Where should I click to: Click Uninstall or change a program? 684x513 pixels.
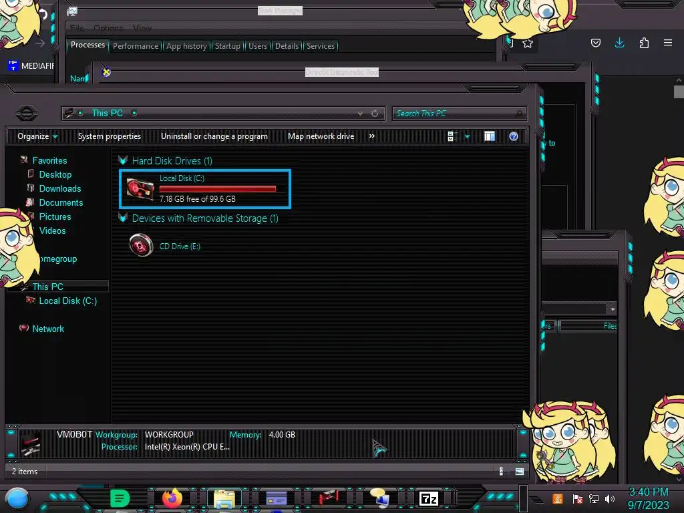coord(214,136)
